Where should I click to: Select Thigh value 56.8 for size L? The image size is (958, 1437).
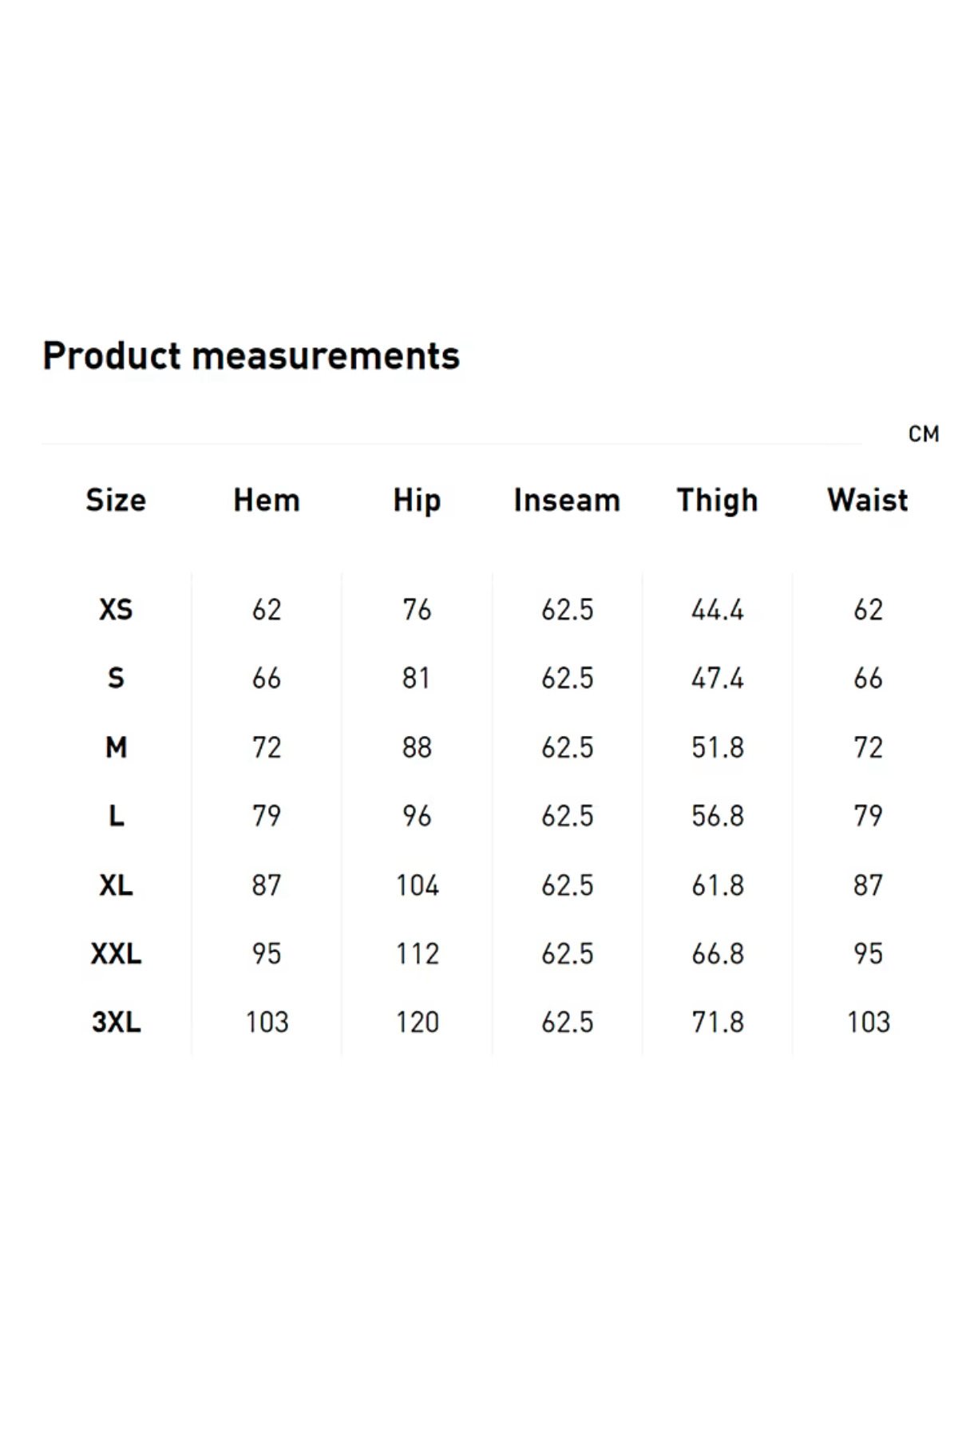tap(717, 816)
